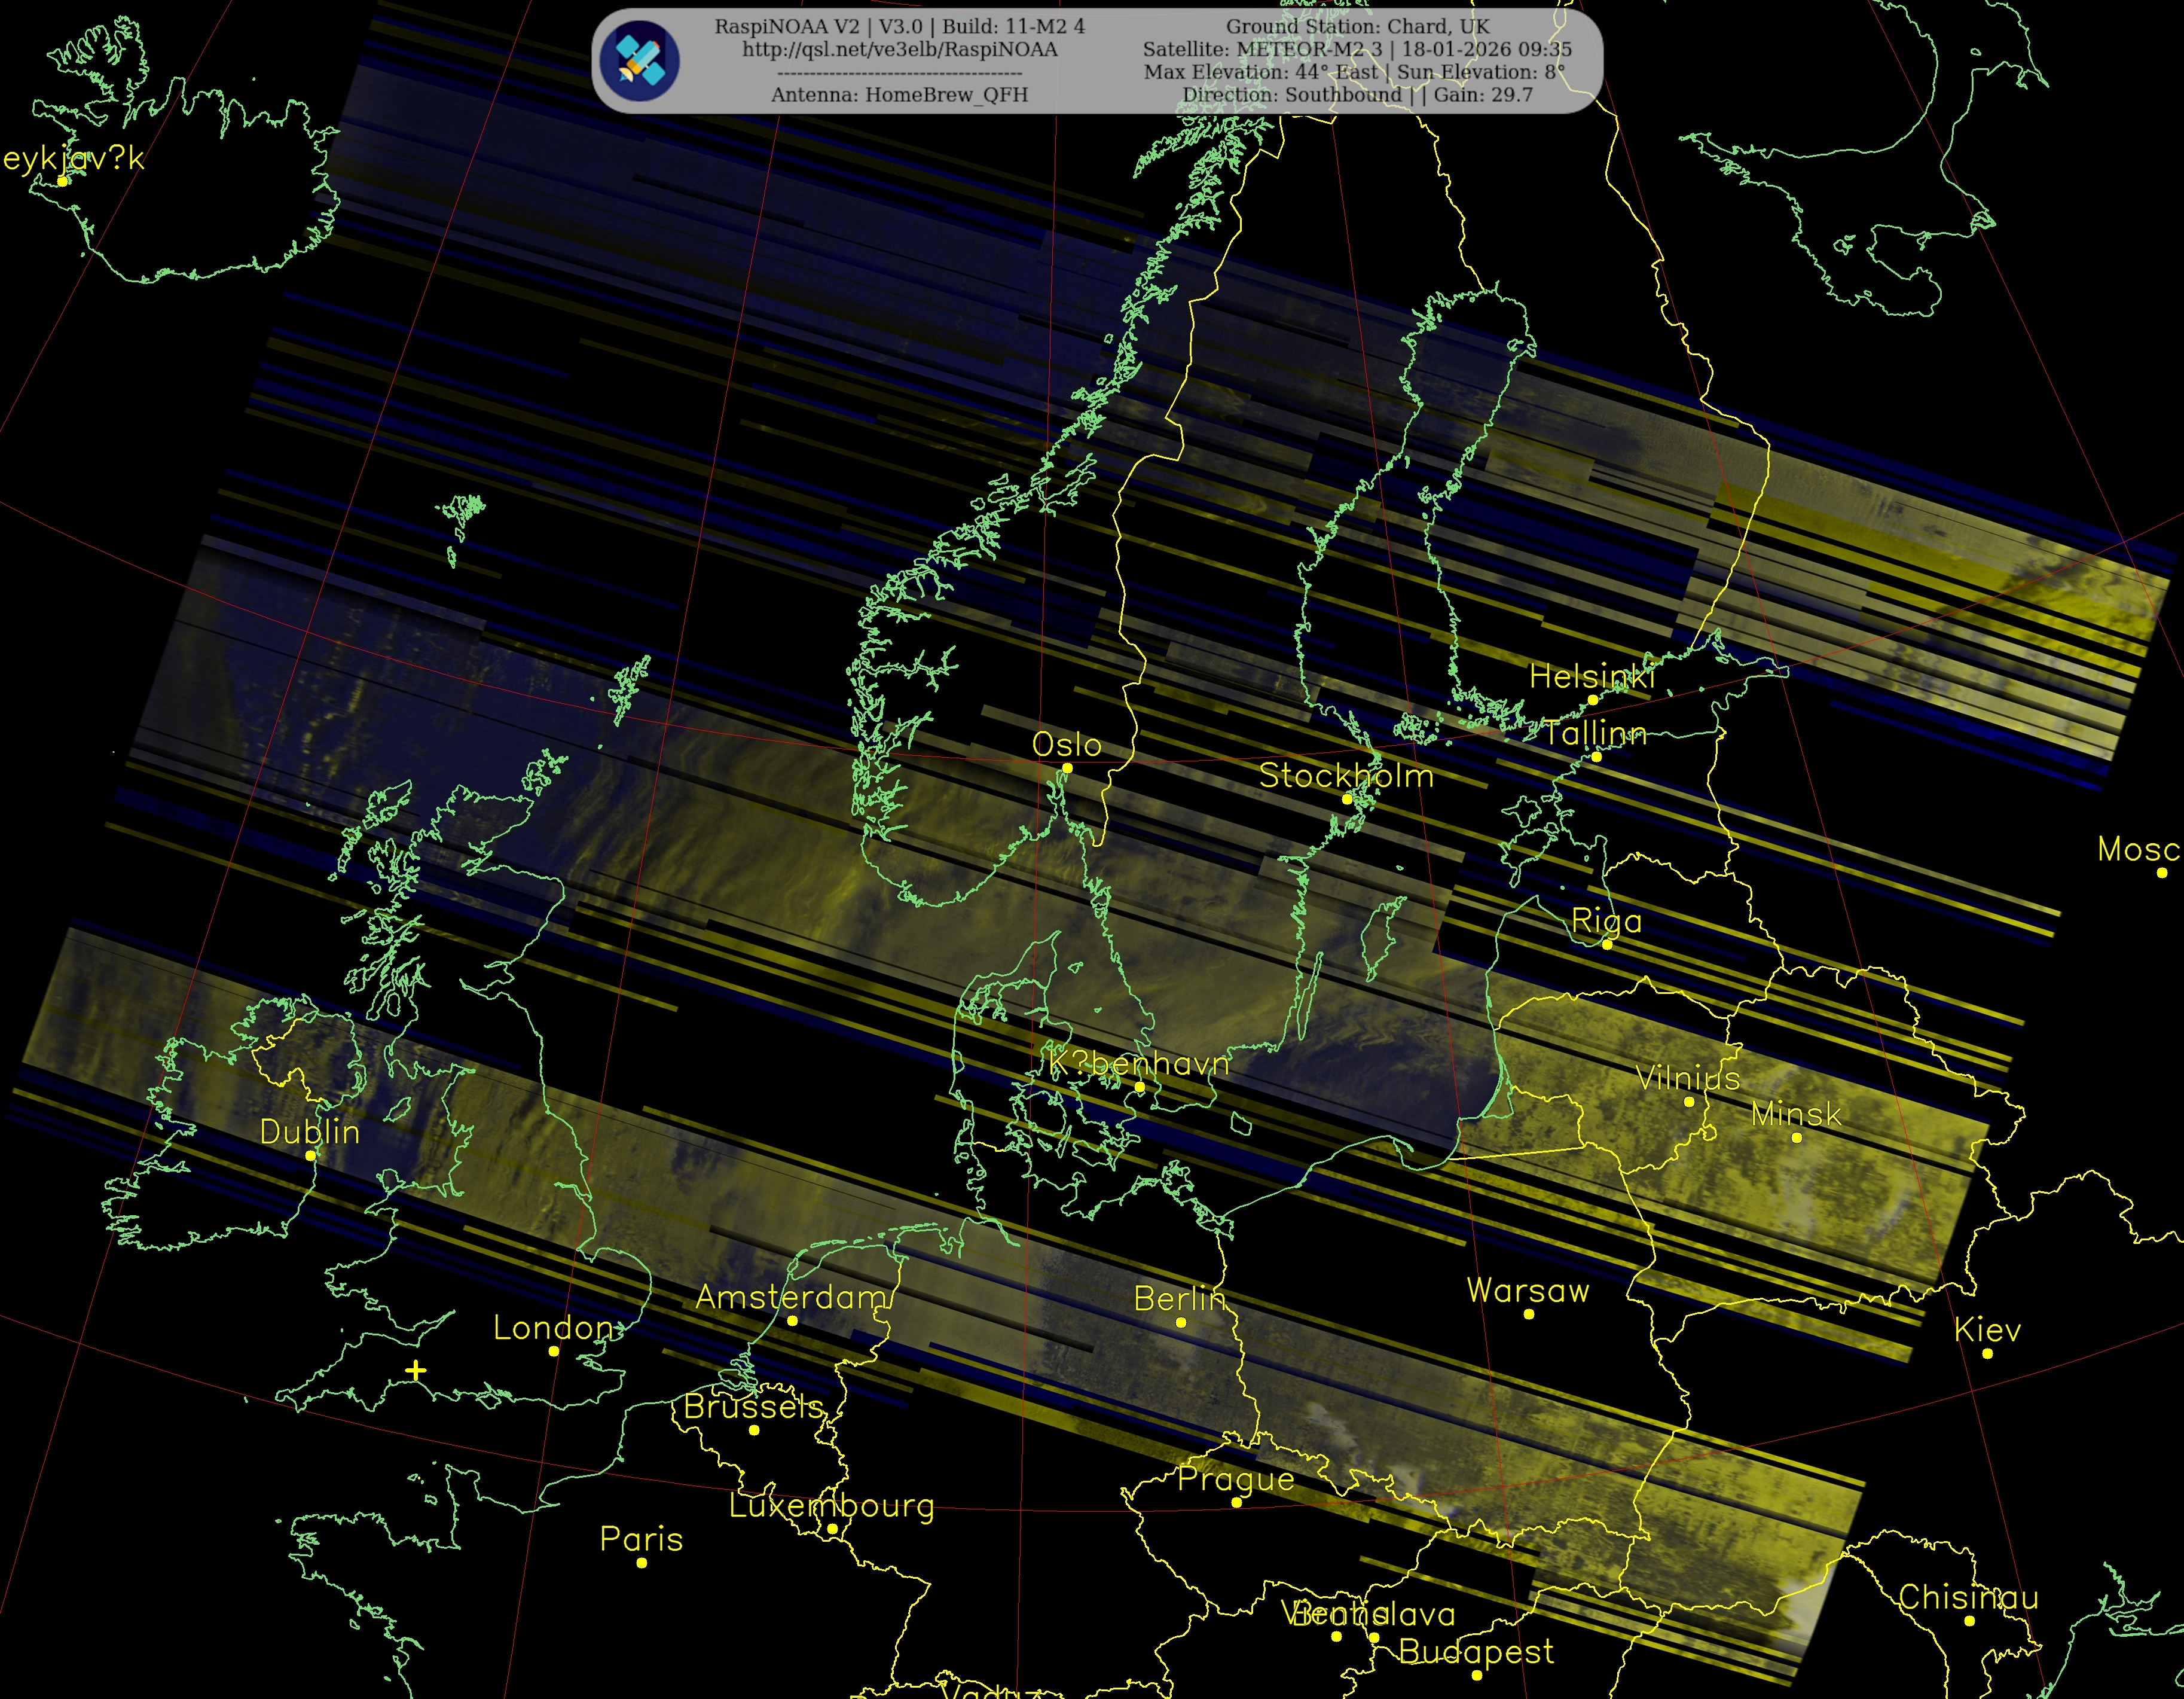Click the Paris city label
This screenshot has height=1699, width=2184.
641,1539
